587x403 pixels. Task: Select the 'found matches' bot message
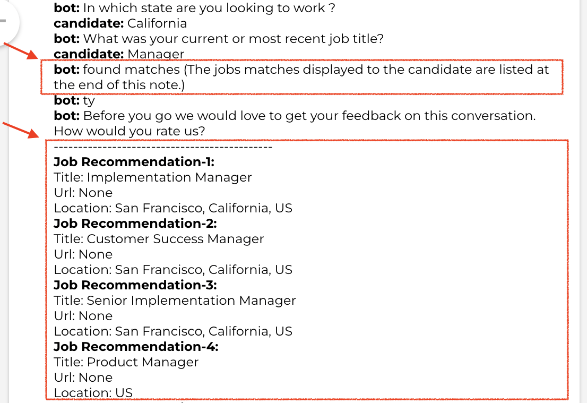click(x=301, y=77)
